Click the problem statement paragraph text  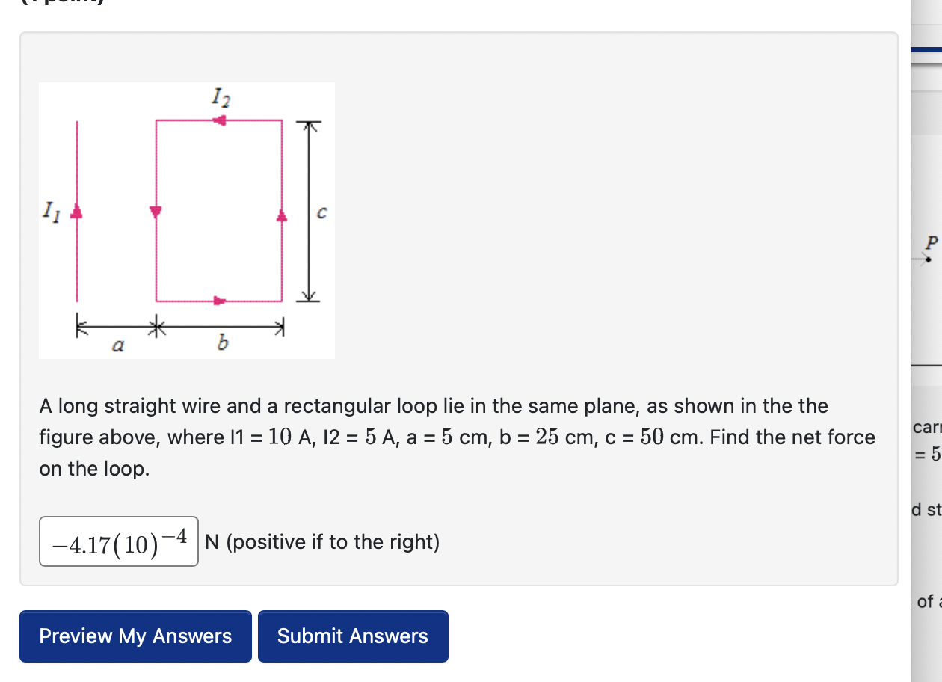[457, 437]
